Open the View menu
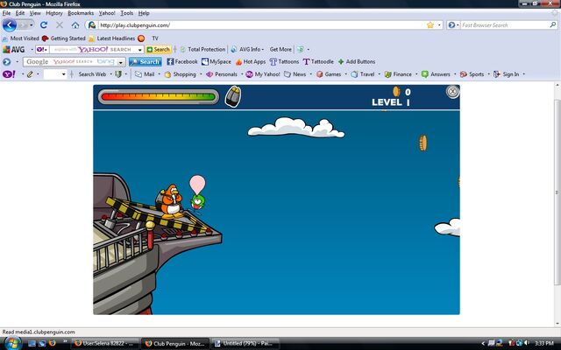The width and height of the screenshot is (561, 350). pyautogui.click(x=35, y=13)
